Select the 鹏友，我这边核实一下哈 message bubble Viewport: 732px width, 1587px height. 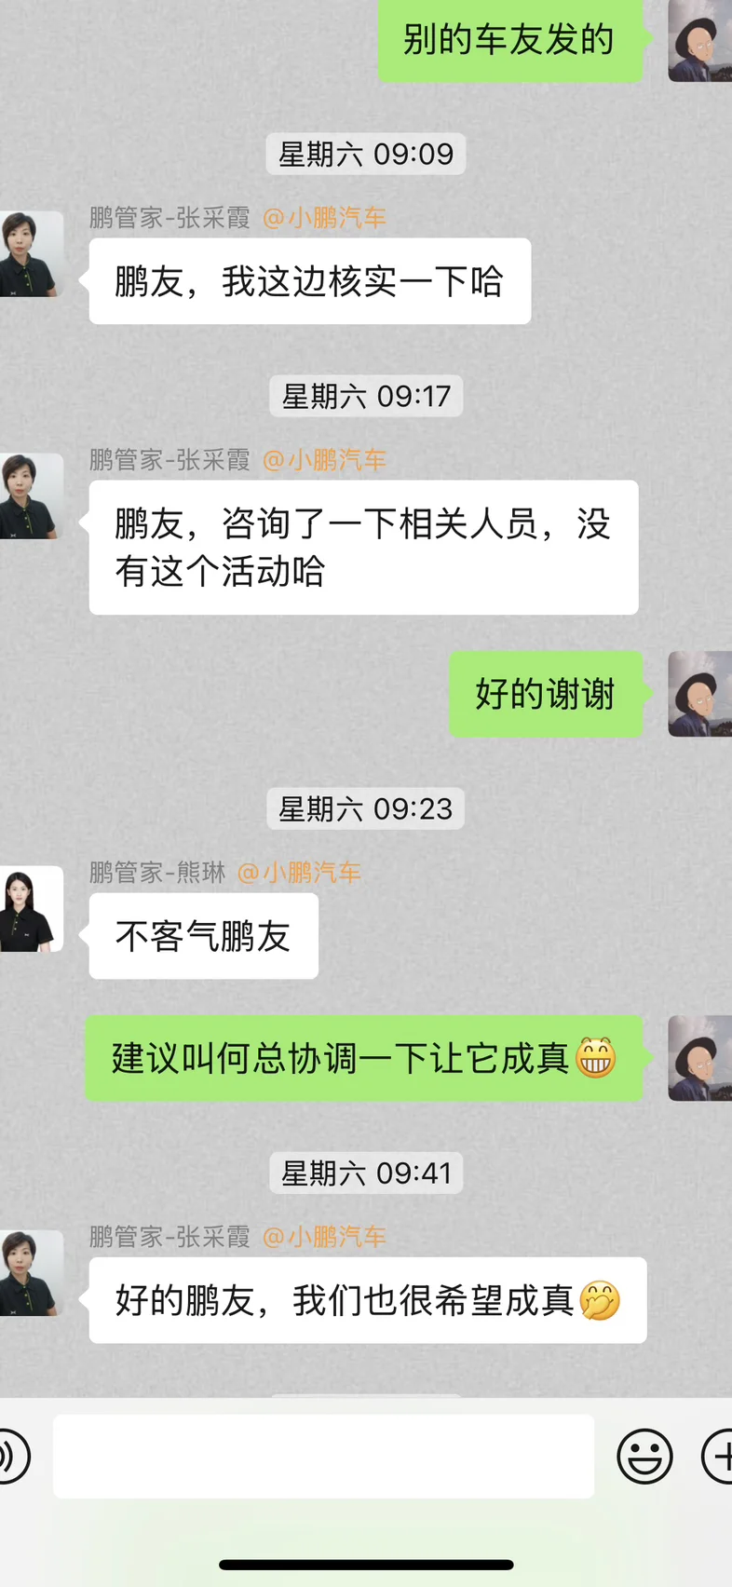pyautogui.click(x=310, y=281)
